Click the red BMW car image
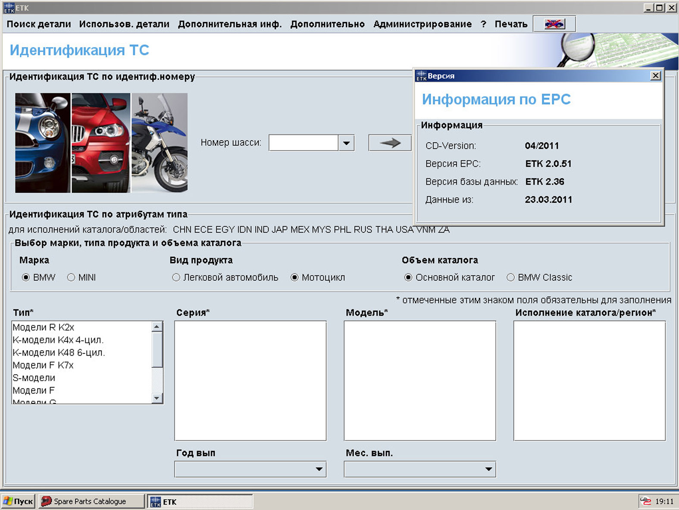679x510 pixels. coord(101,143)
